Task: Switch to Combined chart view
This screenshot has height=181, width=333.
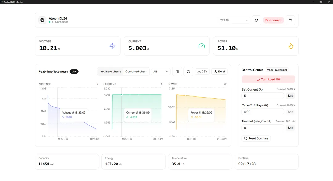Action: tap(136, 71)
